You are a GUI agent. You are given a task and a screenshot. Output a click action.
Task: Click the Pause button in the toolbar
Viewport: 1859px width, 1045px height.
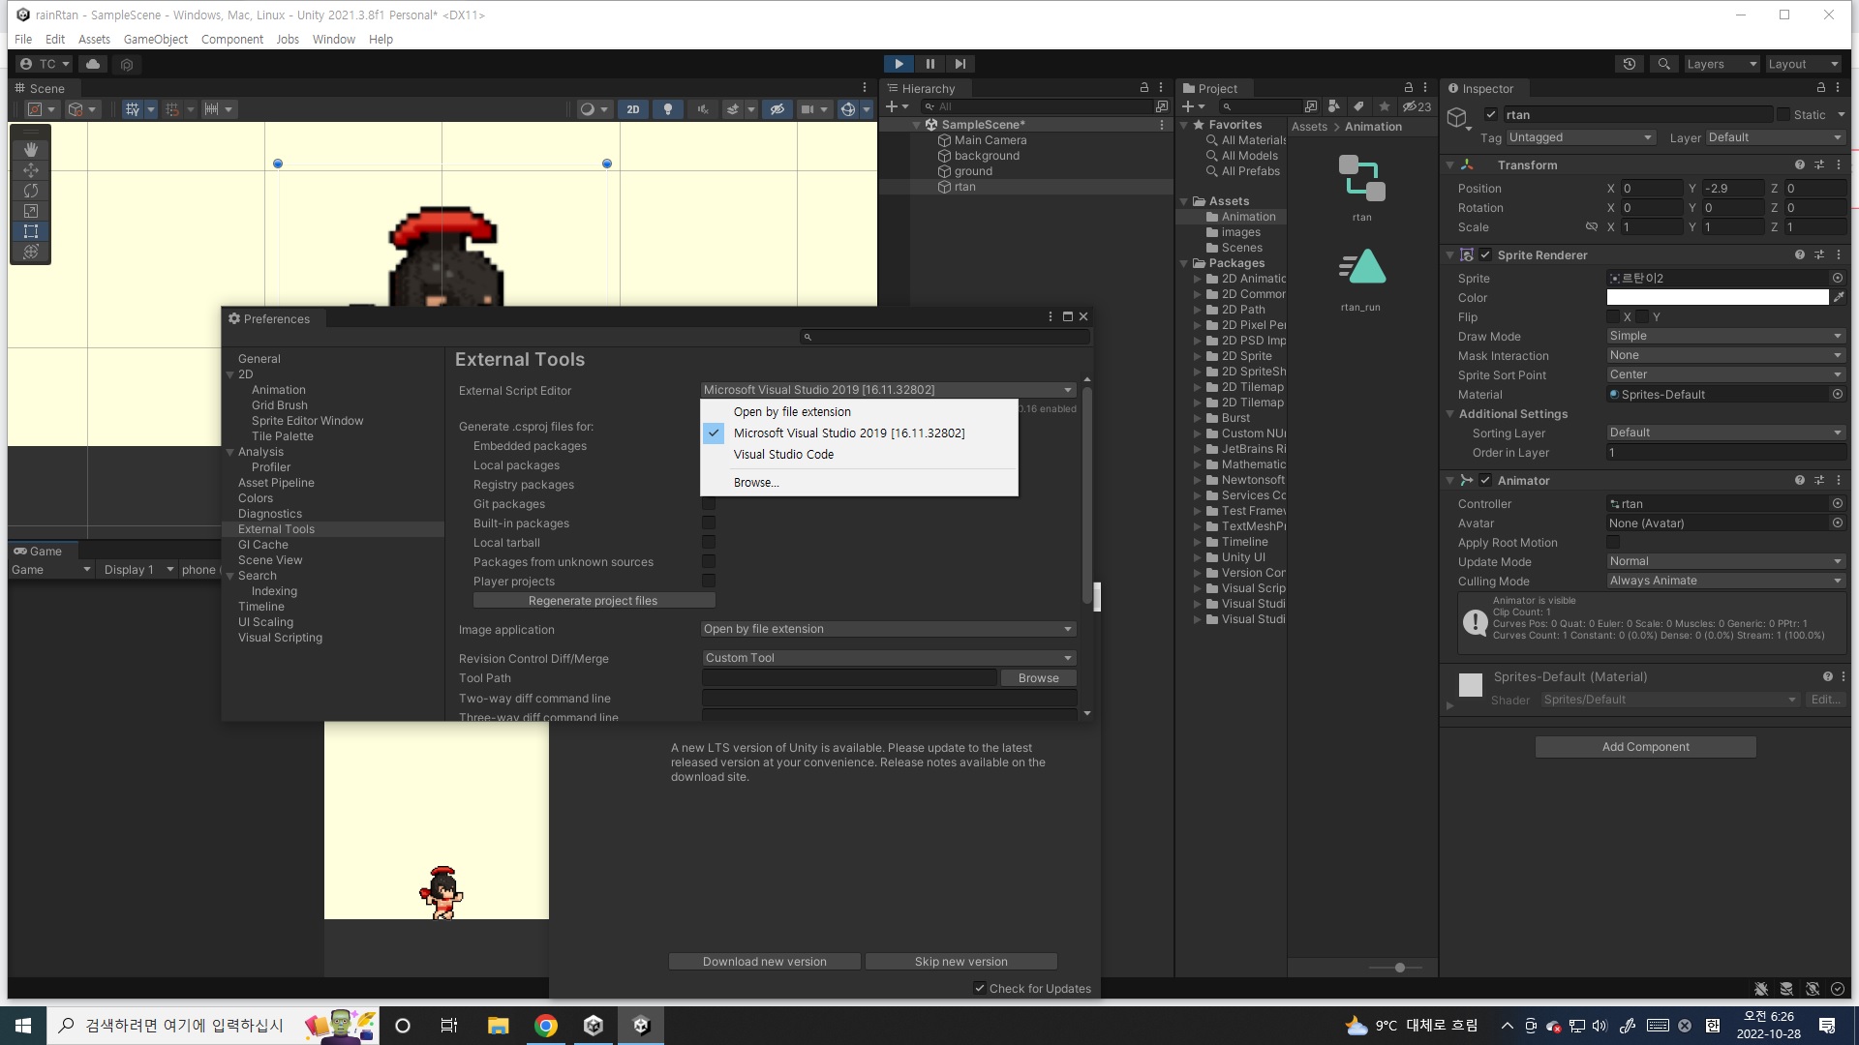click(x=929, y=64)
